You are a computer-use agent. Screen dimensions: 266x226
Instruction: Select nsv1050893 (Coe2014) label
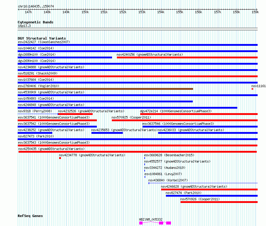pyautogui.click(x=36, y=98)
